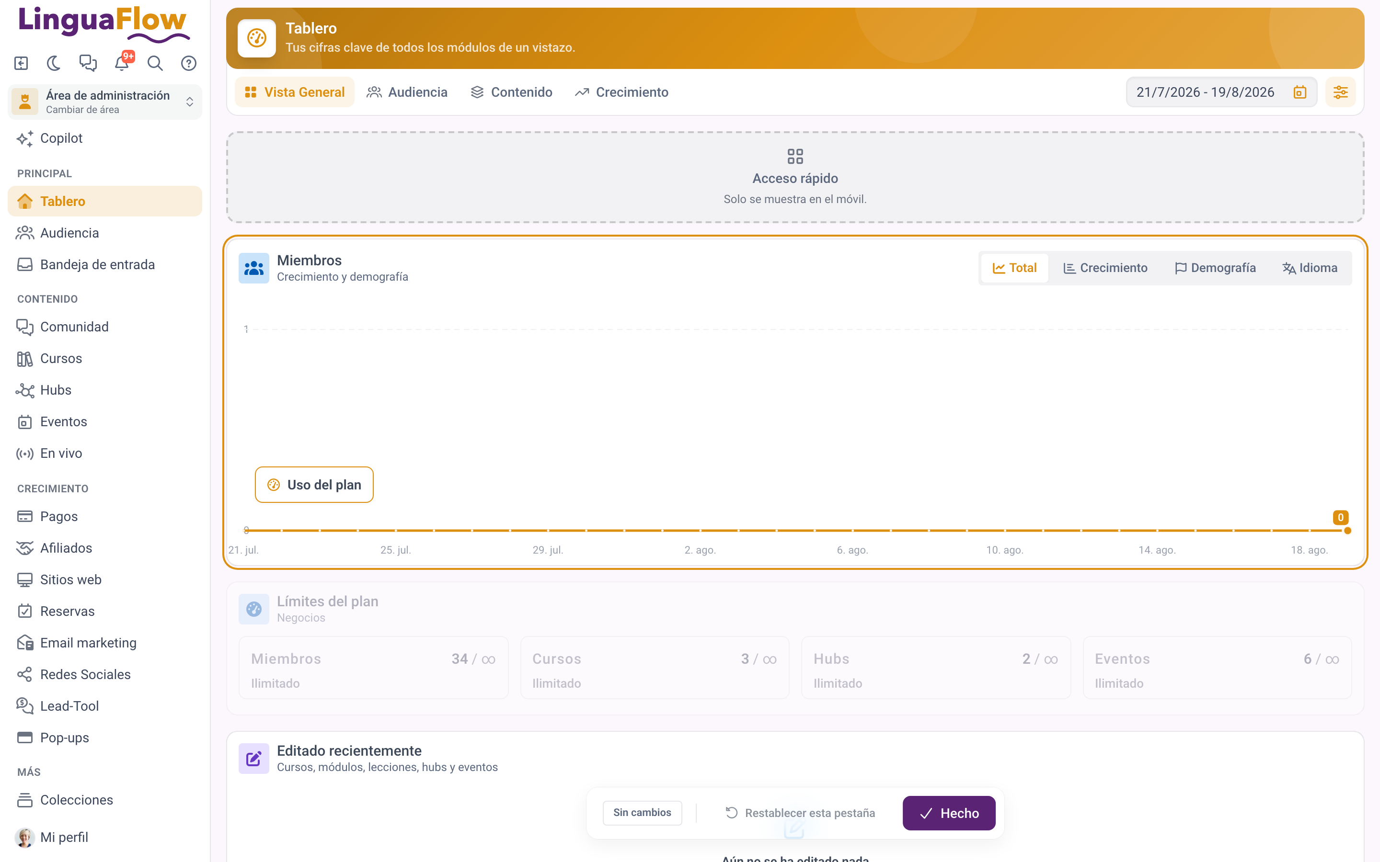
Task: Click the Miembros 34 limit card
Action: [x=374, y=668]
